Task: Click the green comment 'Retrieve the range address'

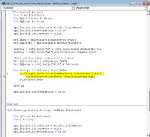Action: pyautogui.click(x=43, y=58)
